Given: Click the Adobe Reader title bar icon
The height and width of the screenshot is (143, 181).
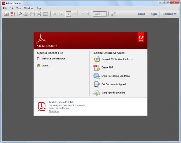Looking at the screenshot, I should (3, 3).
